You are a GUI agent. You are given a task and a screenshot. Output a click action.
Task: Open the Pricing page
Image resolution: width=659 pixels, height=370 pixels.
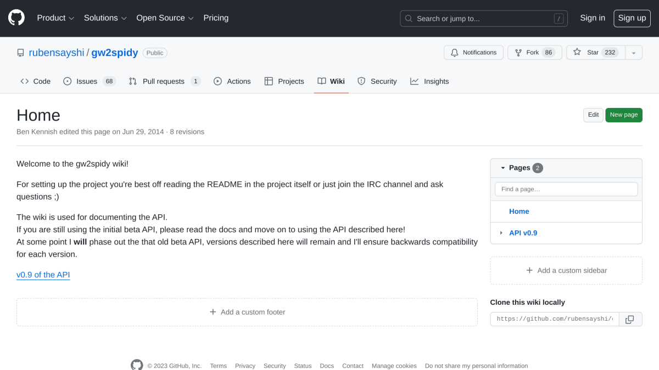tap(216, 18)
